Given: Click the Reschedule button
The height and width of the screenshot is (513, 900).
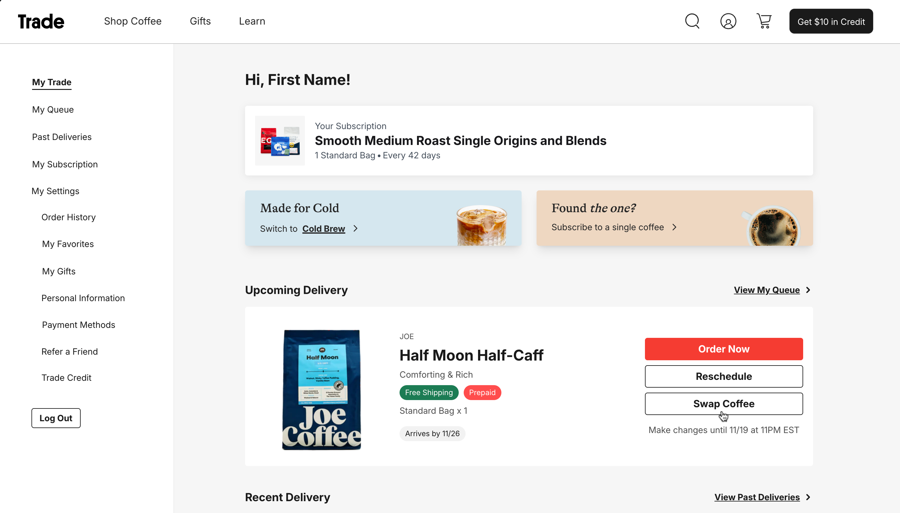Looking at the screenshot, I should [724, 376].
